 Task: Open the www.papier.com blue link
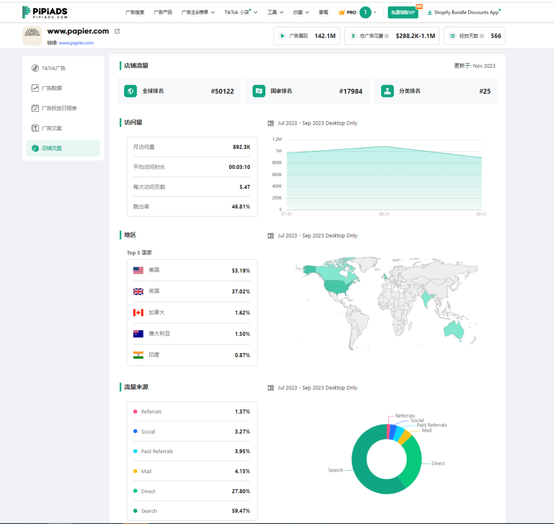point(76,43)
